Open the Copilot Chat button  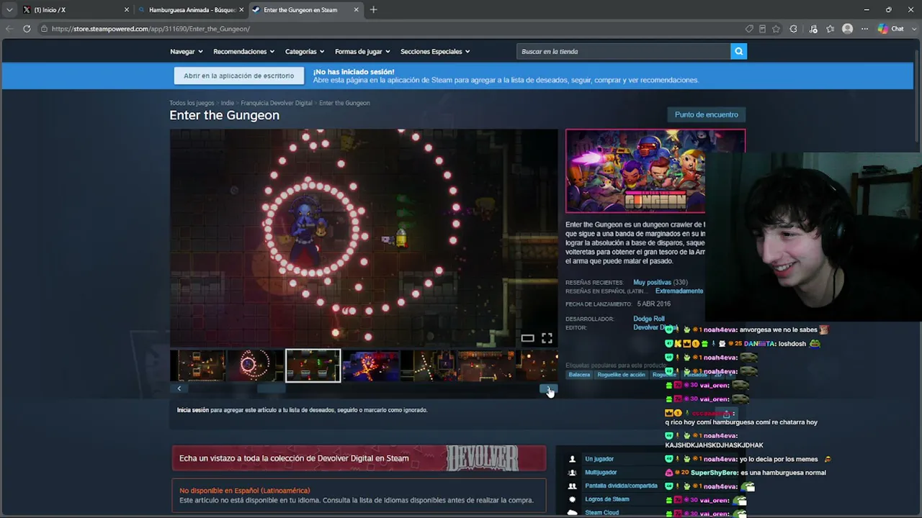(x=891, y=29)
